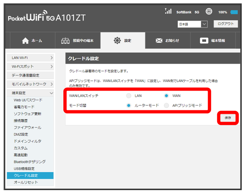The image size is (245, 193).
Task: Expand LAN Wi-Fi sidebar section
Action: [x=30, y=58]
